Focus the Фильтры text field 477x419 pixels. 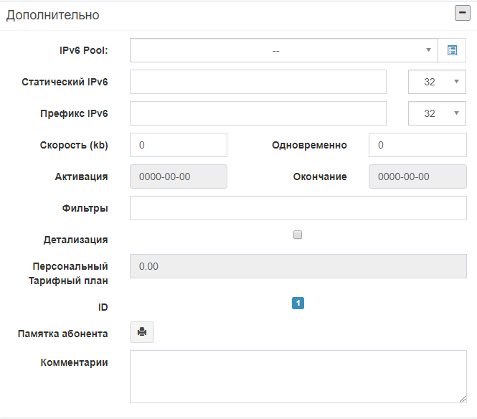[298, 208]
